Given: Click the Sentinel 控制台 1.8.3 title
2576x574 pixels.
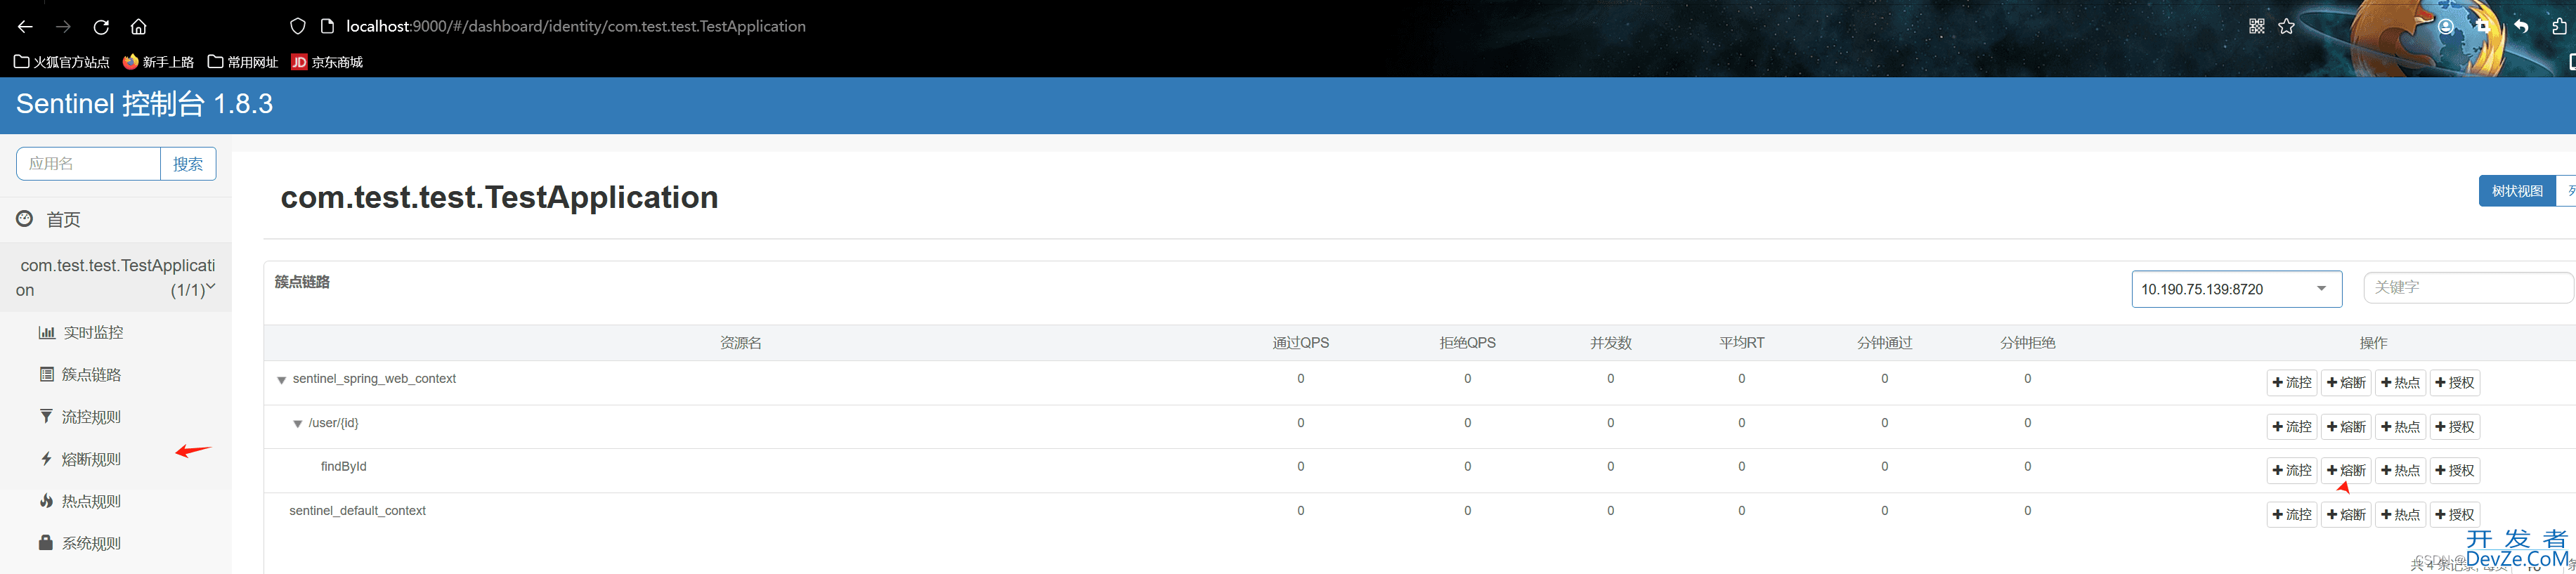Looking at the screenshot, I should pos(145,104).
